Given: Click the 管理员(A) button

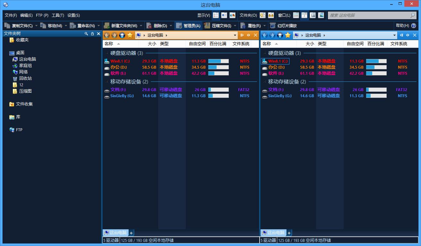Looking at the screenshot, I should 188,26.
